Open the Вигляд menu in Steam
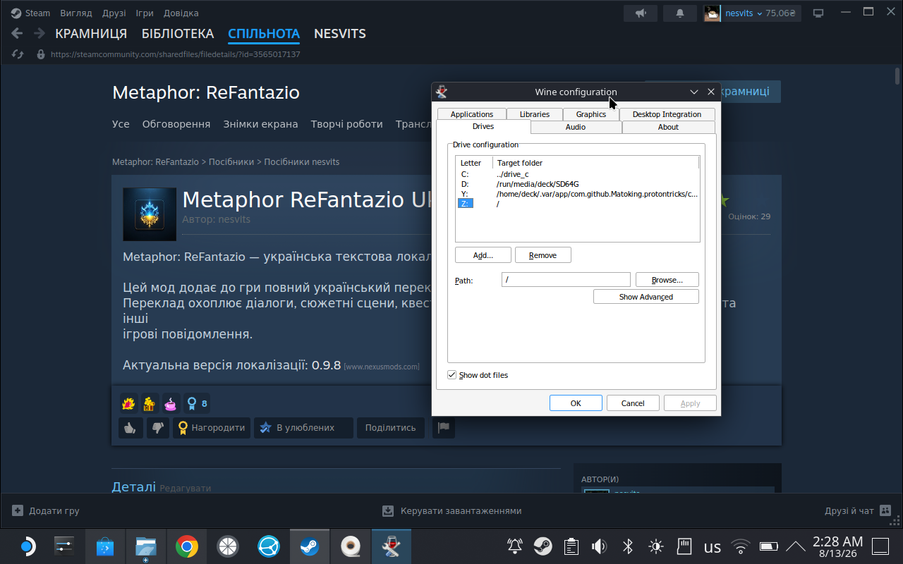Image resolution: width=903 pixels, height=564 pixels. [x=76, y=13]
